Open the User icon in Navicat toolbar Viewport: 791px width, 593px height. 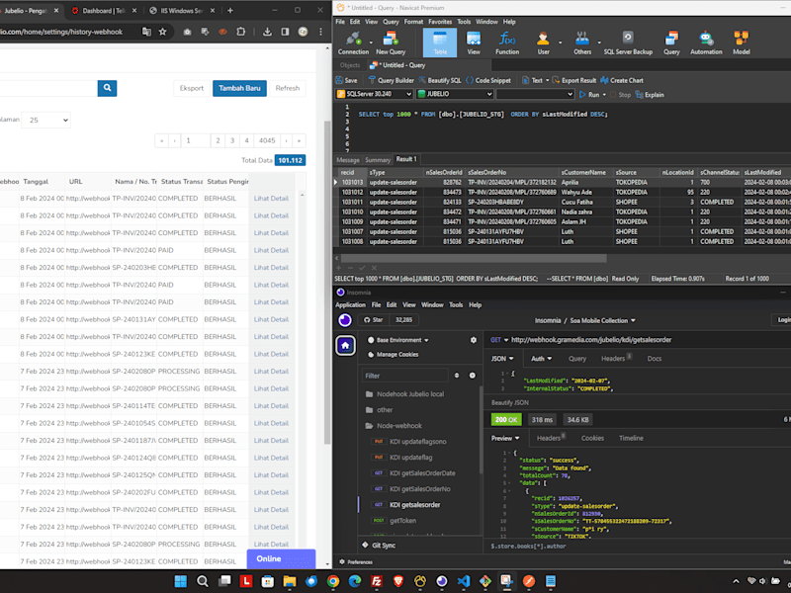click(543, 42)
